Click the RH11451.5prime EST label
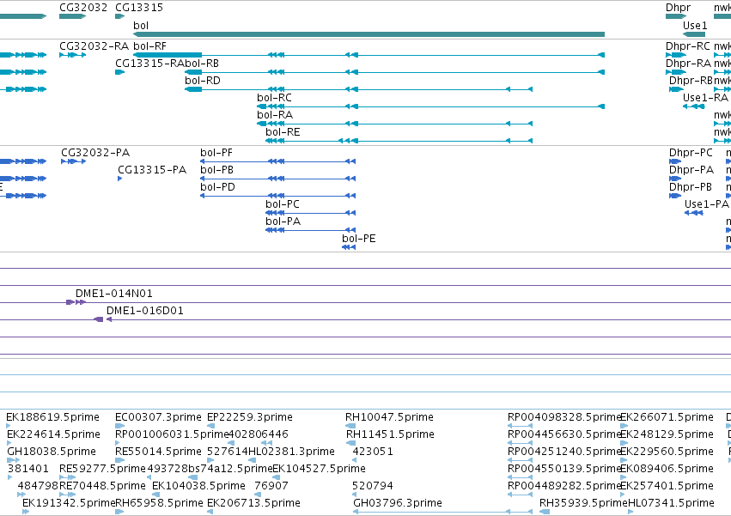This screenshot has height=516, width=731. (390, 434)
